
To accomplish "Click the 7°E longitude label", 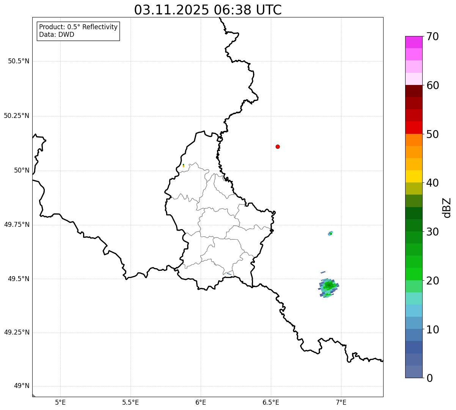I will coord(341,402).
